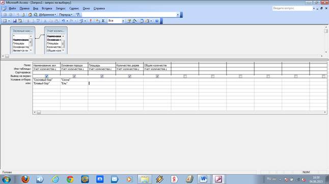This screenshot has height=184, width=329.
Task: Switch to Microsoft Word on the taskbar
Action: pos(203,179)
